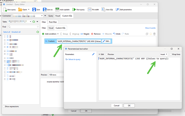The height and width of the screenshot is (116, 185).
Task: Redo the filter change
Action: (125, 34)
